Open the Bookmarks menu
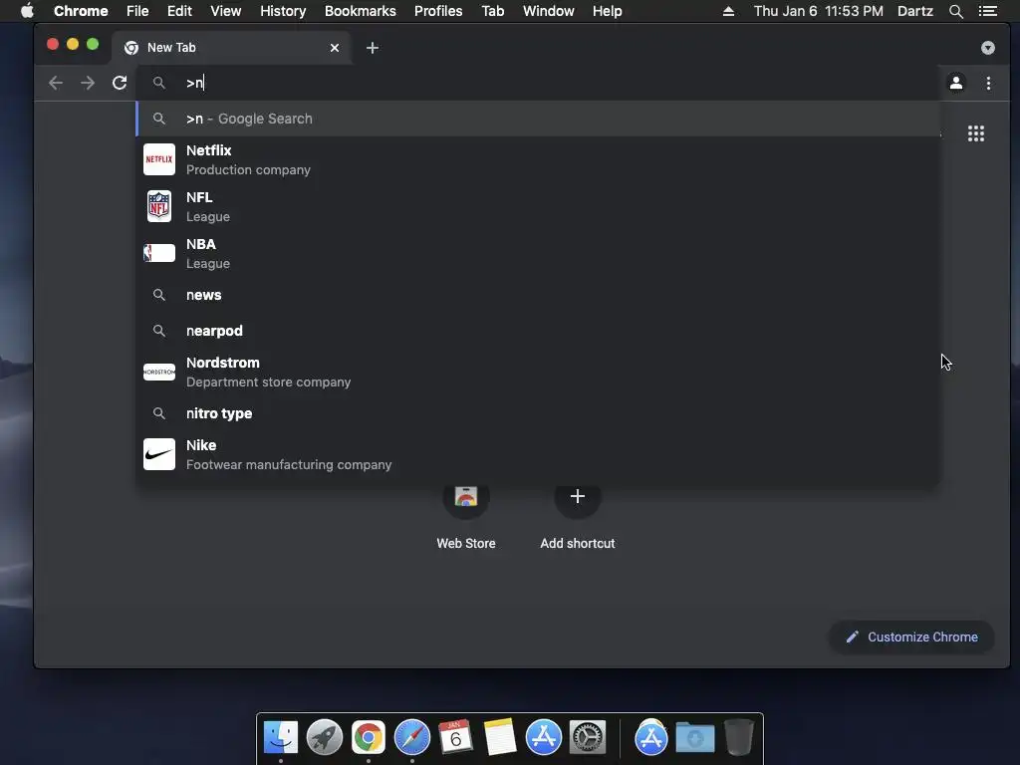 point(360,11)
